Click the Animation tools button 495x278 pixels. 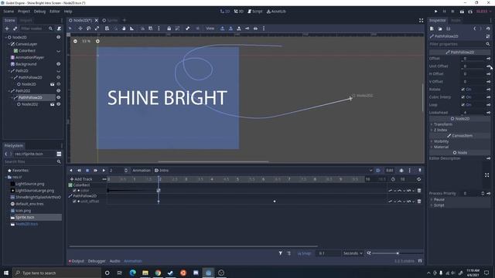pos(141,170)
